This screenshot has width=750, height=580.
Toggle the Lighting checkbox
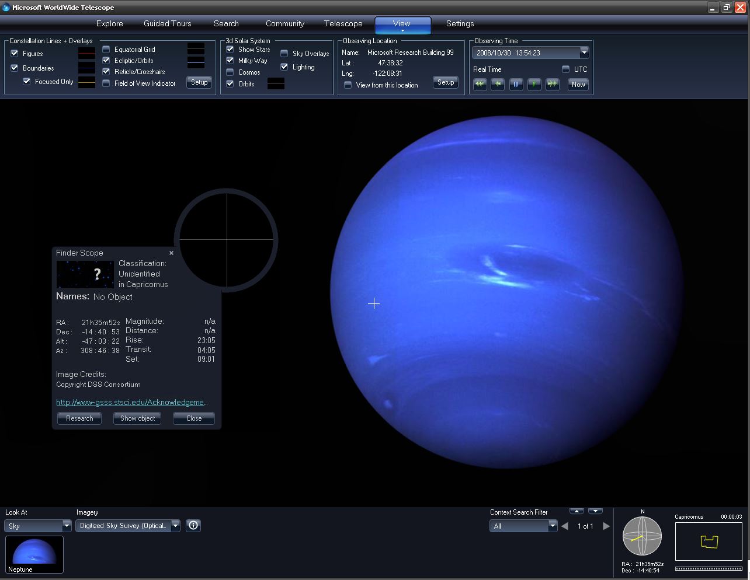(284, 67)
